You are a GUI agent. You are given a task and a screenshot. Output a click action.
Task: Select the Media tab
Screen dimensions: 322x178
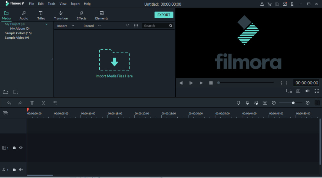tap(6, 15)
